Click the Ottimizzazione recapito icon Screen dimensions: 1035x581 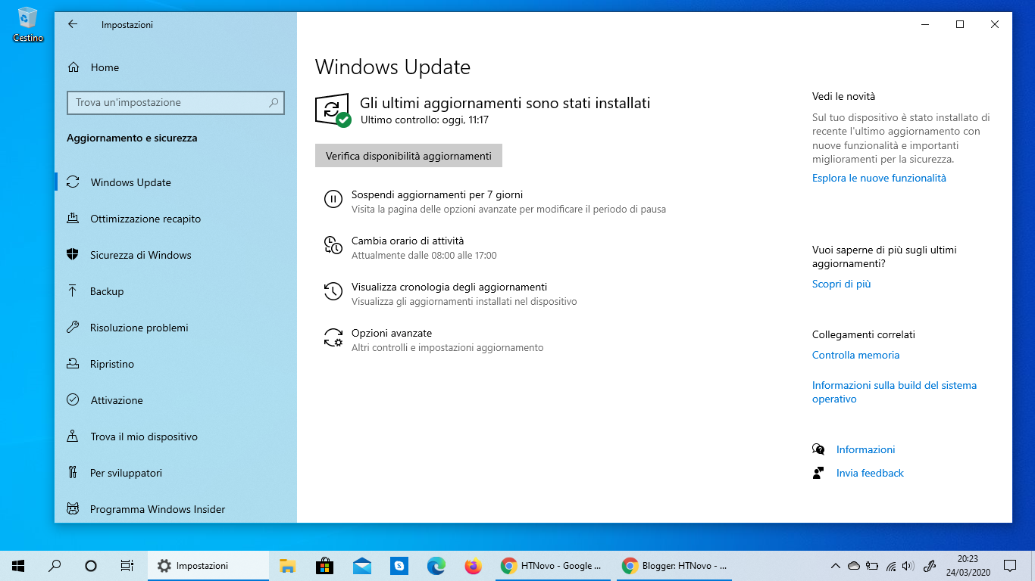coord(73,219)
